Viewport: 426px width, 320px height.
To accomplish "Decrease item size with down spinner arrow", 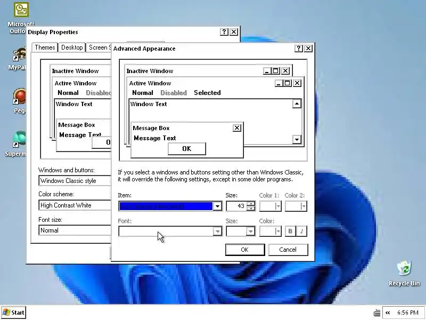I will point(251,209).
